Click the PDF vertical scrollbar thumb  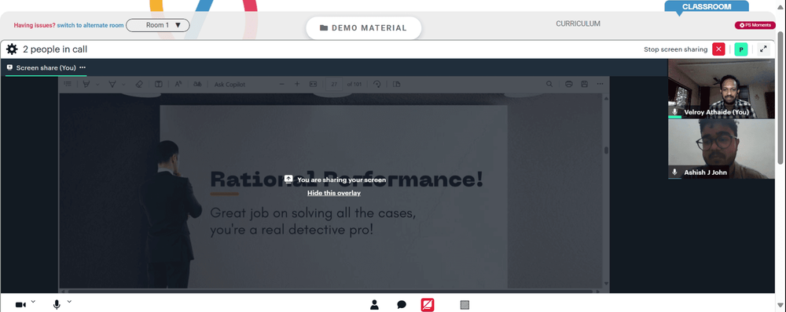click(x=606, y=150)
